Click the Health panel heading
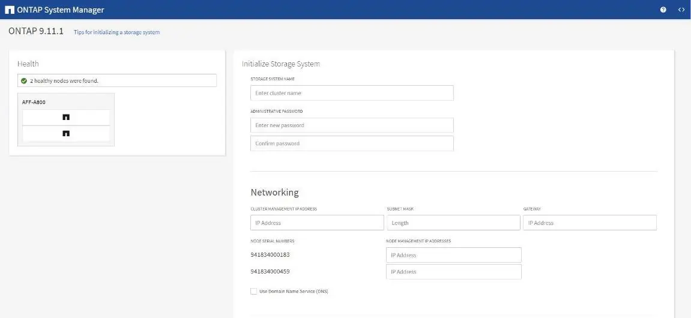The image size is (691, 318). point(28,64)
